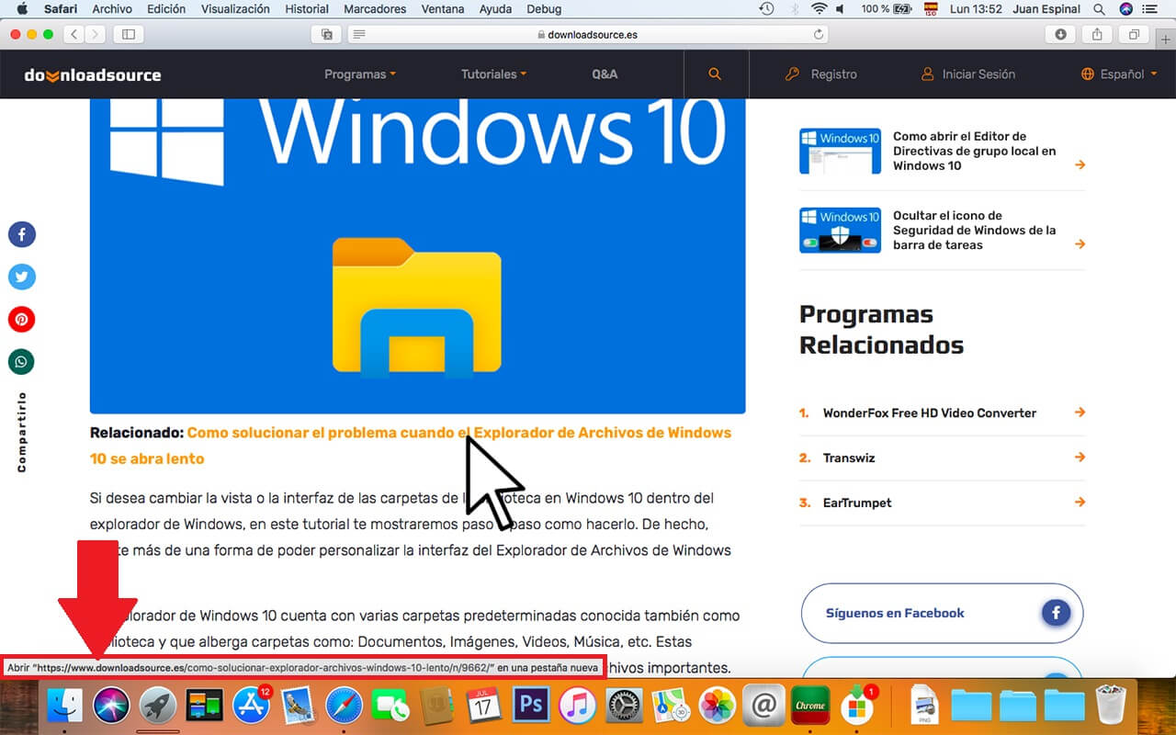1176x735 pixels.
Task: Share article on WhatsApp sidebar icon
Action: pyautogui.click(x=21, y=361)
